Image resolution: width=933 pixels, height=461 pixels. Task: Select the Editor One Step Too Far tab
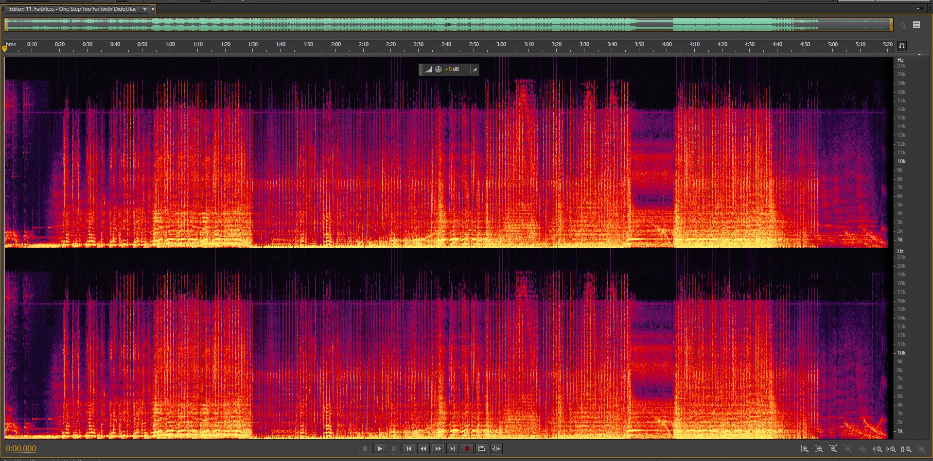[73, 9]
